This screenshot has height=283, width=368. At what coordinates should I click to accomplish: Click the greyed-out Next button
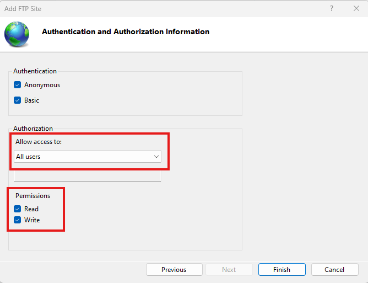[x=229, y=270]
